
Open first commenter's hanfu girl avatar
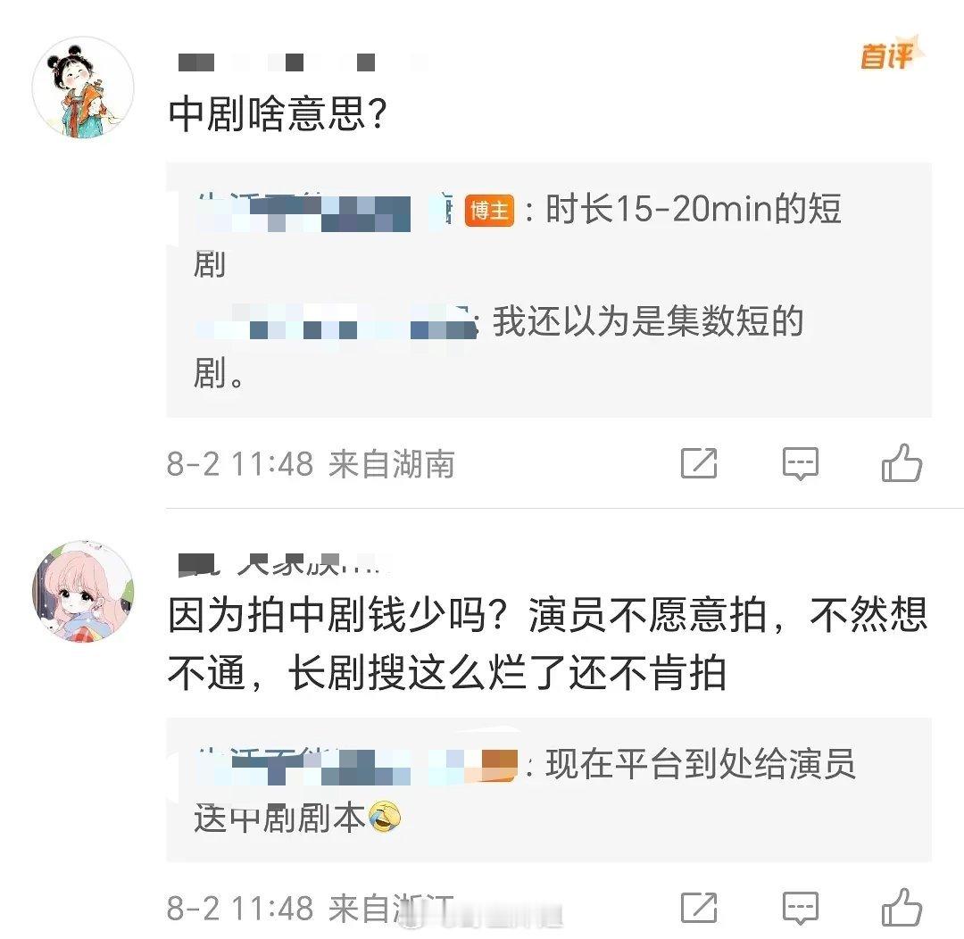[83, 87]
